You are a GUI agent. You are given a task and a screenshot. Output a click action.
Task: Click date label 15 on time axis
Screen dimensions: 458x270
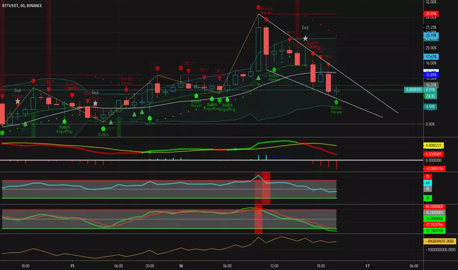pyautogui.click(x=72, y=266)
